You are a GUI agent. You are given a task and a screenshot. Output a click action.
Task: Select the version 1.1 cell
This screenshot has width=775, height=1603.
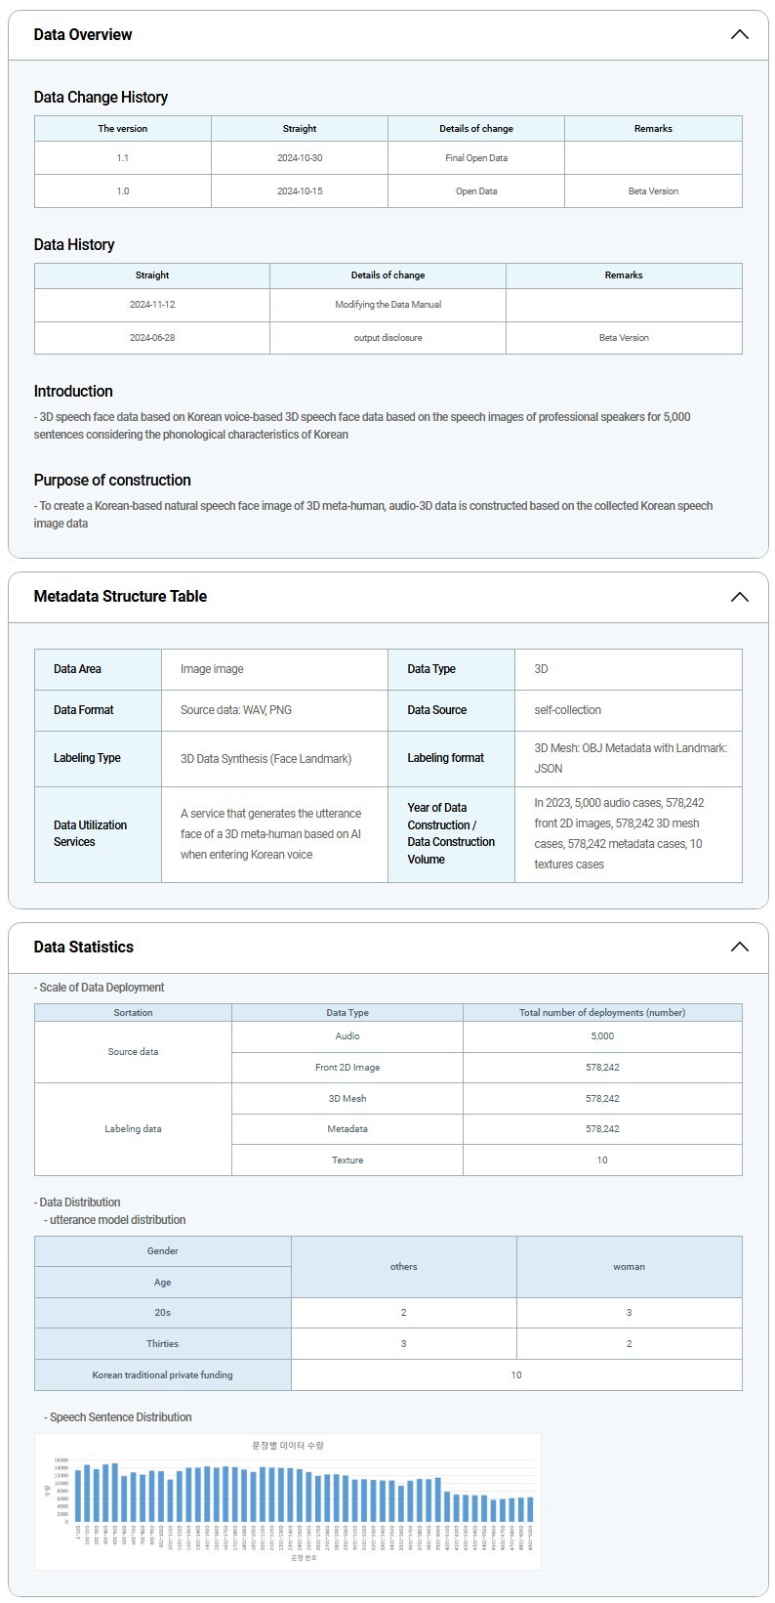pyautogui.click(x=123, y=158)
